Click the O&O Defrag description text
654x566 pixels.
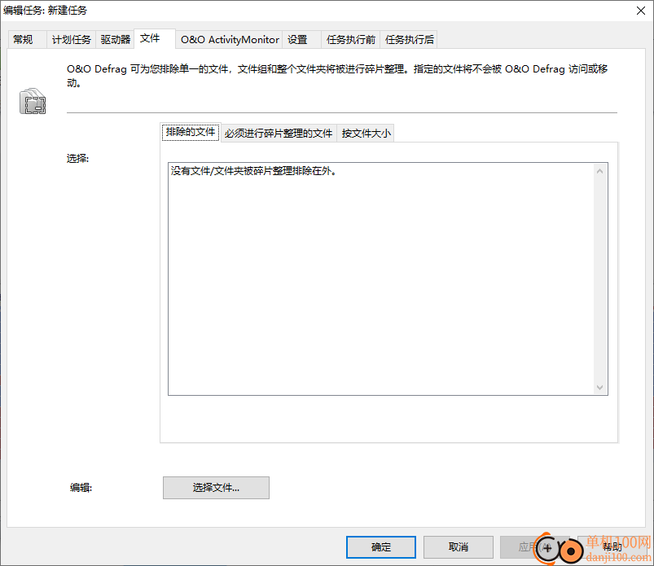tap(337, 76)
